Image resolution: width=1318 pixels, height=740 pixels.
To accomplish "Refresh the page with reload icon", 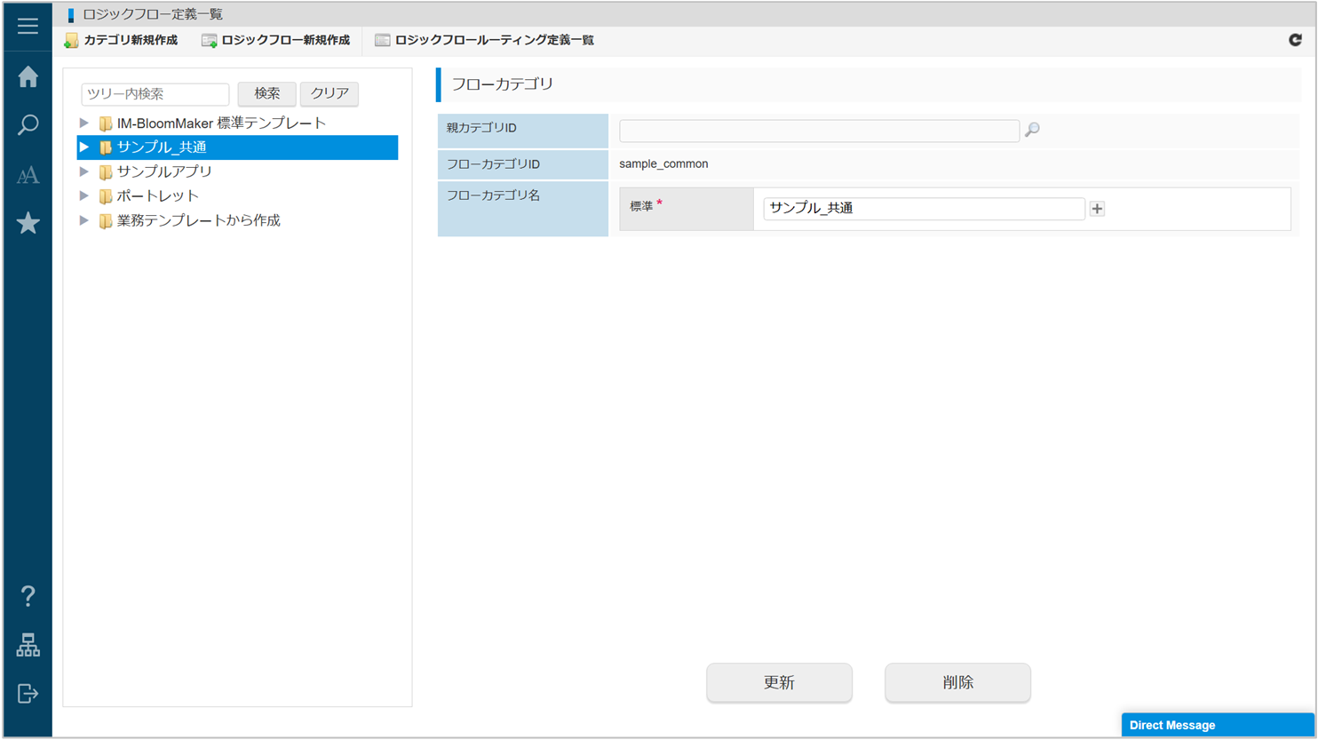I will point(1295,40).
